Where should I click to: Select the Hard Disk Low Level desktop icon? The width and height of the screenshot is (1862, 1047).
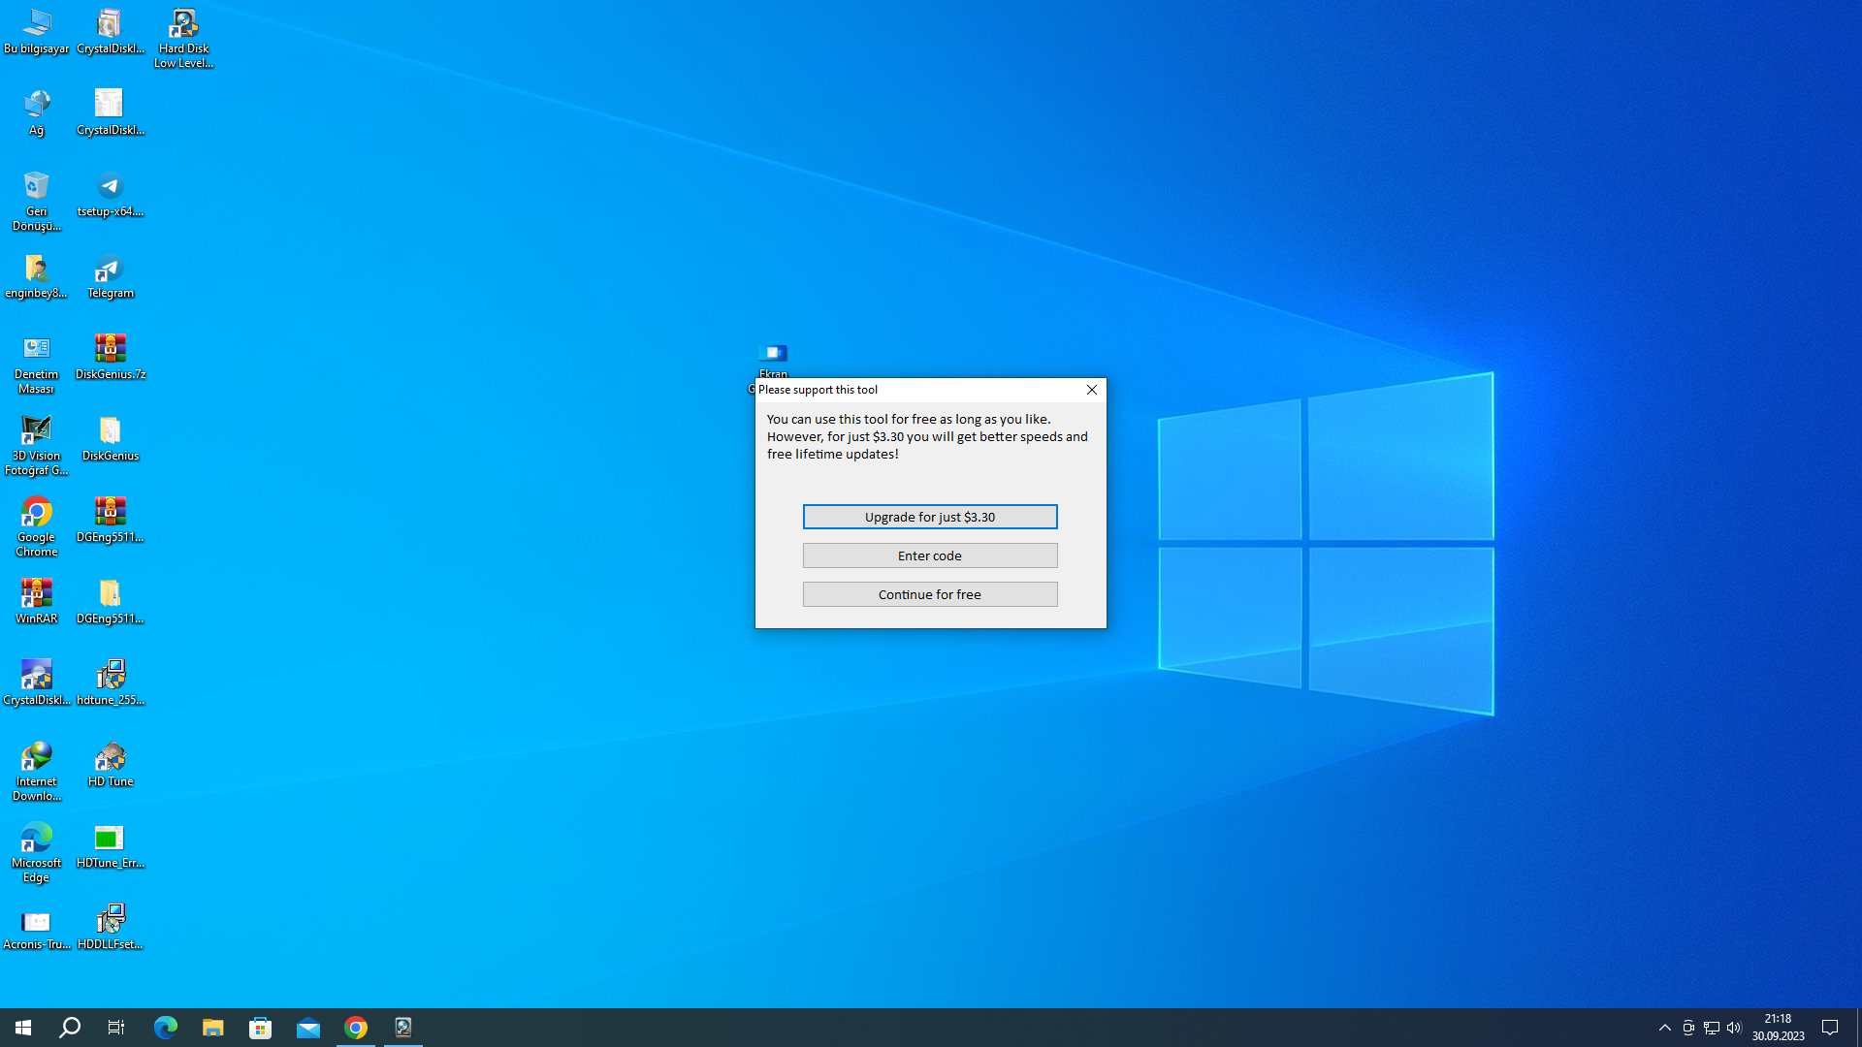click(183, 38)
